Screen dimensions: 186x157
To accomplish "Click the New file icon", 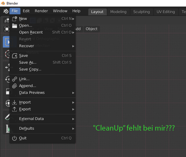I will pos(15,19).
